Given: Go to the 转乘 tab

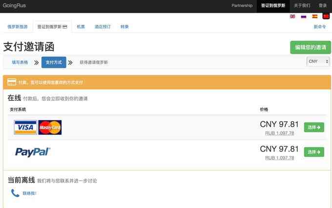Looking at the screenshot, I should pos(124,27).
